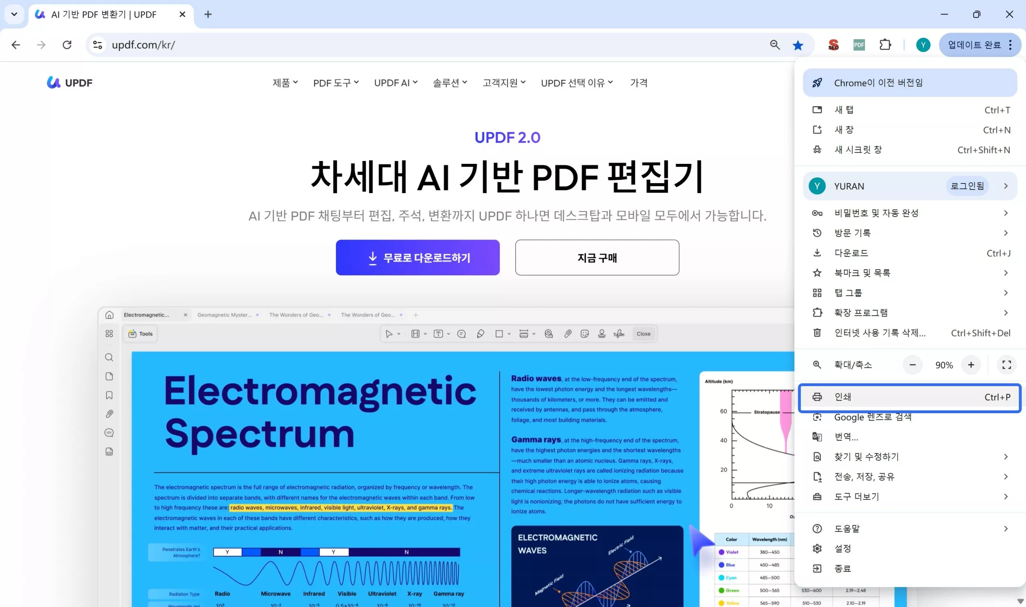Image resolution: width=1026 pixels, height=607 pixels.
Task: Click the signature icon in preview toolbar
Action: point(619,334)
